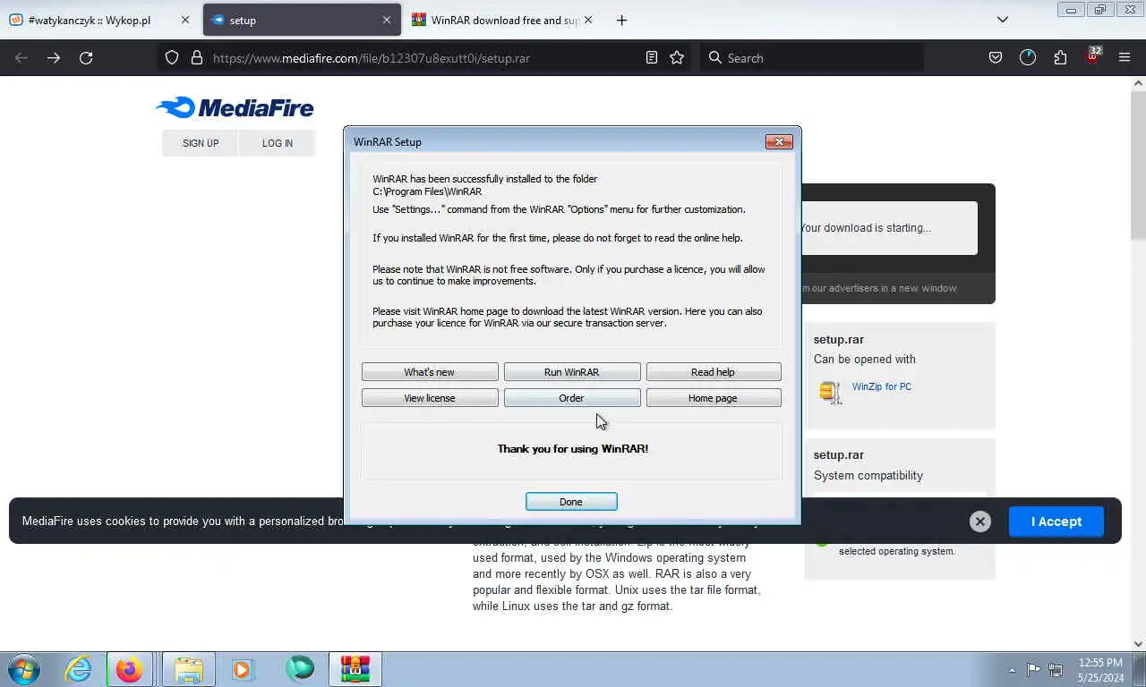
Task: Click the tracking protection shield icon
Action: coord(172,57)
